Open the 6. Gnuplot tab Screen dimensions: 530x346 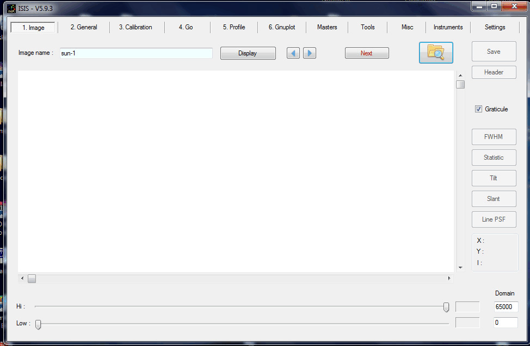coord(282,27)
